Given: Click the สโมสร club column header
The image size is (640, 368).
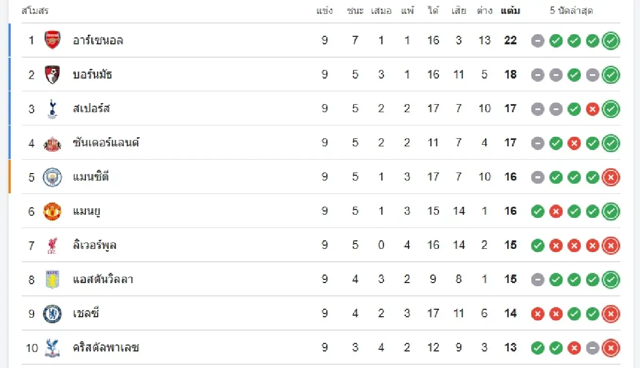Looking at the screenshot, I should (35, 11).
